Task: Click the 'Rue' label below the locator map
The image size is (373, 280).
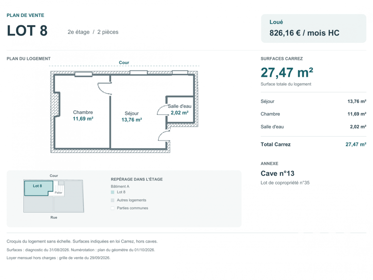Action: pyautogui.click(x=54, y=217)
